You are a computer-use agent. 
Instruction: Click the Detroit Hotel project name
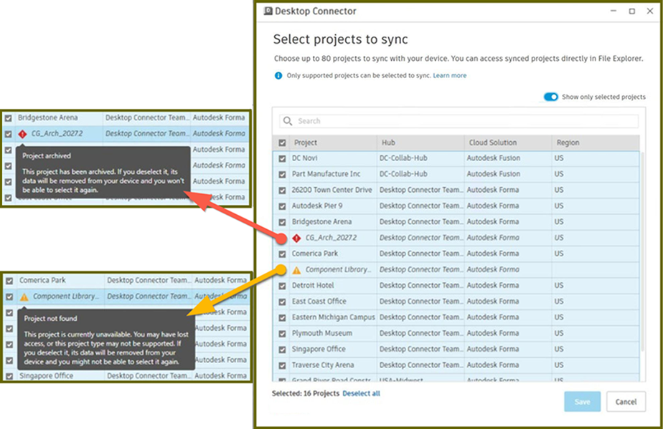tap(313, 286)
